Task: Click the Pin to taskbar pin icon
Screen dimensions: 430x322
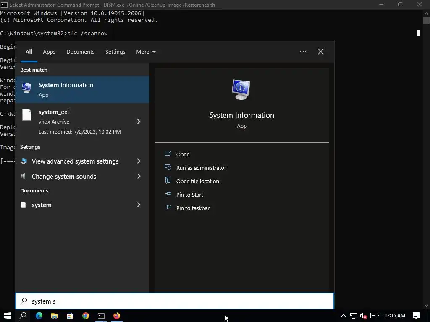Action: point(168,207)
